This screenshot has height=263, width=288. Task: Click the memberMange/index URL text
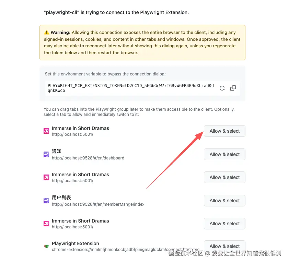[x=98, y=204]
